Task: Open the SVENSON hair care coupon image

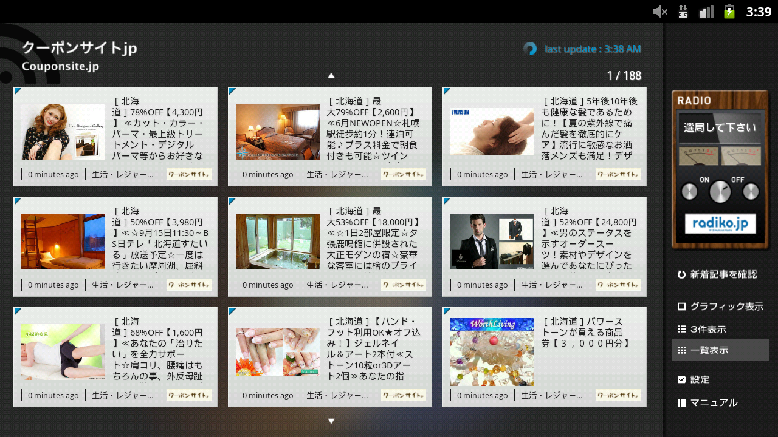Action: [492, 131]
